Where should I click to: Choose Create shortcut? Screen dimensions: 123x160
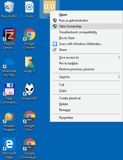(86, 98)
